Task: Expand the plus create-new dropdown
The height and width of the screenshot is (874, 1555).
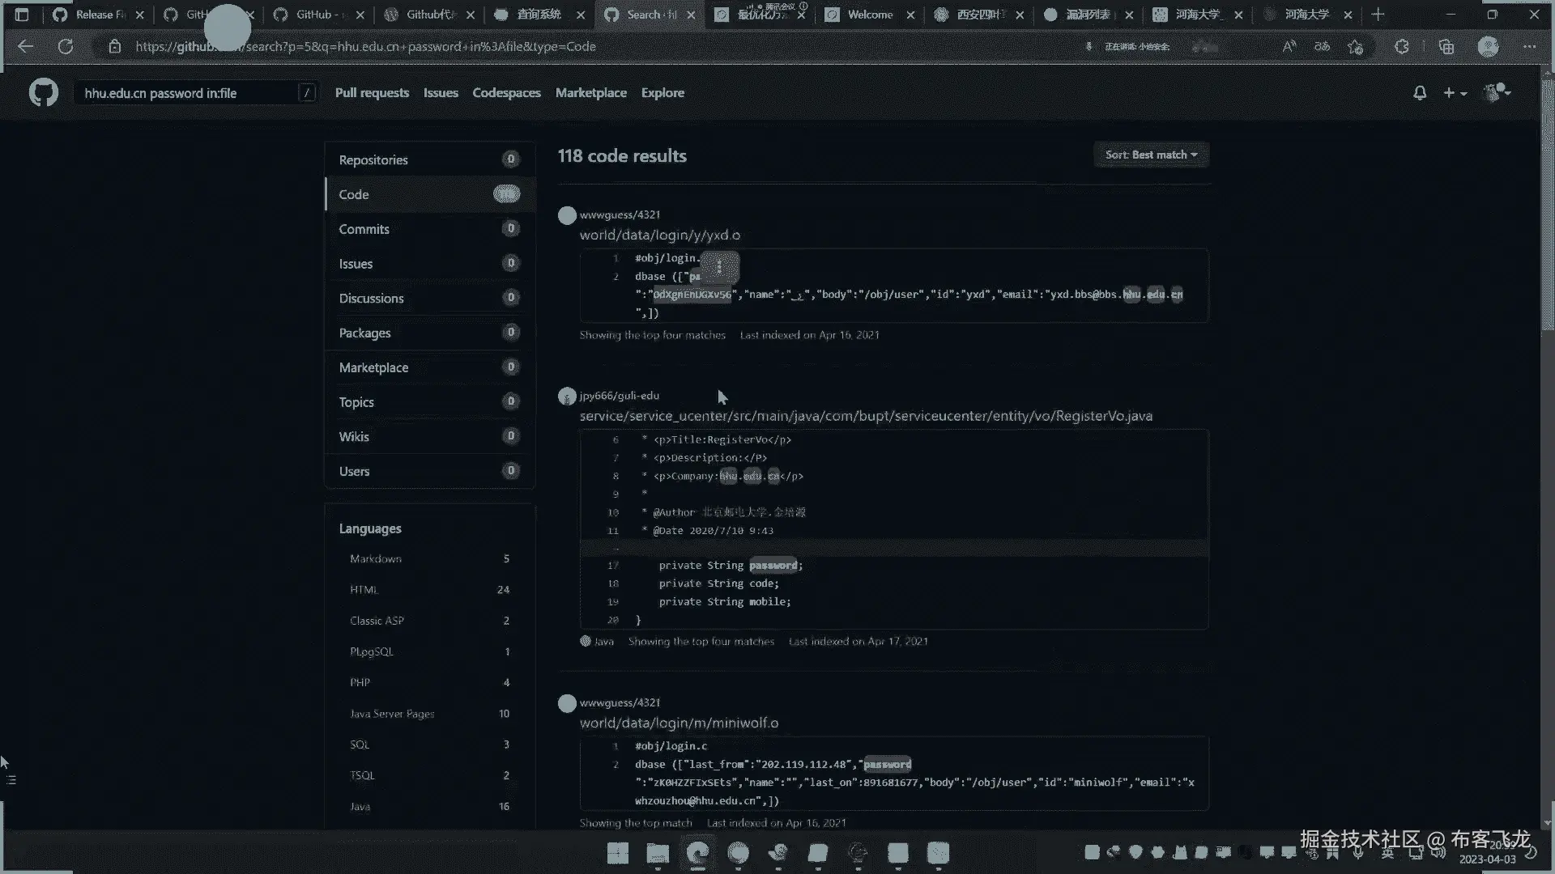Action: 1455,93
